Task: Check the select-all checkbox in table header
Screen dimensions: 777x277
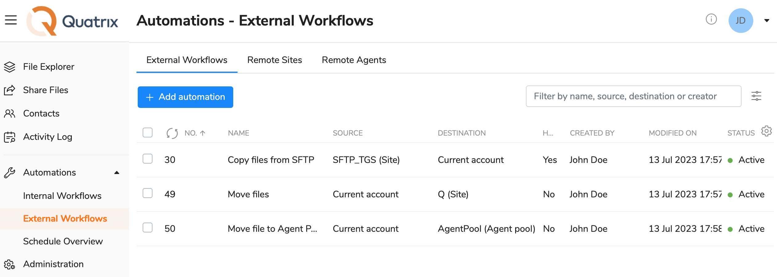Action: click(x=148, y=132)
